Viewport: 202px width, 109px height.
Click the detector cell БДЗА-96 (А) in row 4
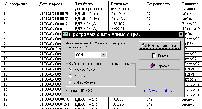(86, 29)
